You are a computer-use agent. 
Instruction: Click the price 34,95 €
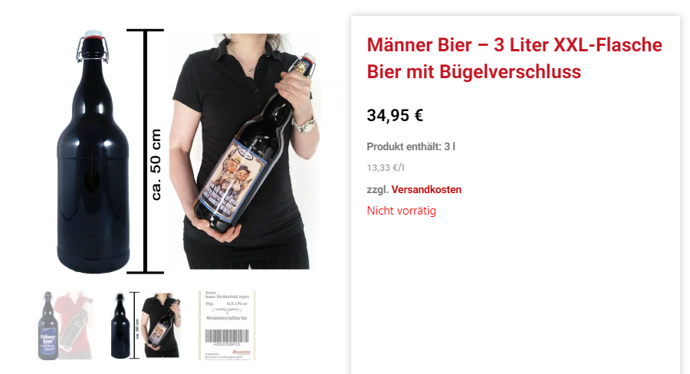tap(395, 115)
